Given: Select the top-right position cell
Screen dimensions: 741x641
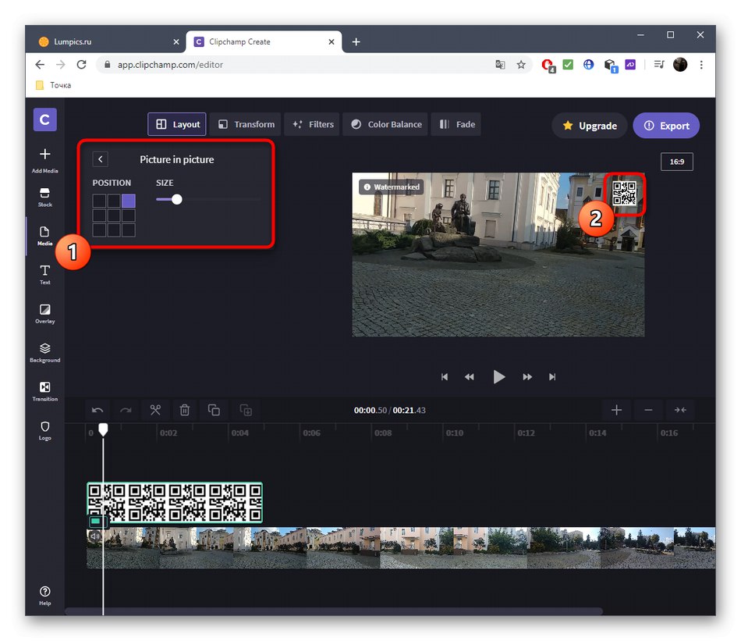Looking at the screenshot, I should coord(129,201).
